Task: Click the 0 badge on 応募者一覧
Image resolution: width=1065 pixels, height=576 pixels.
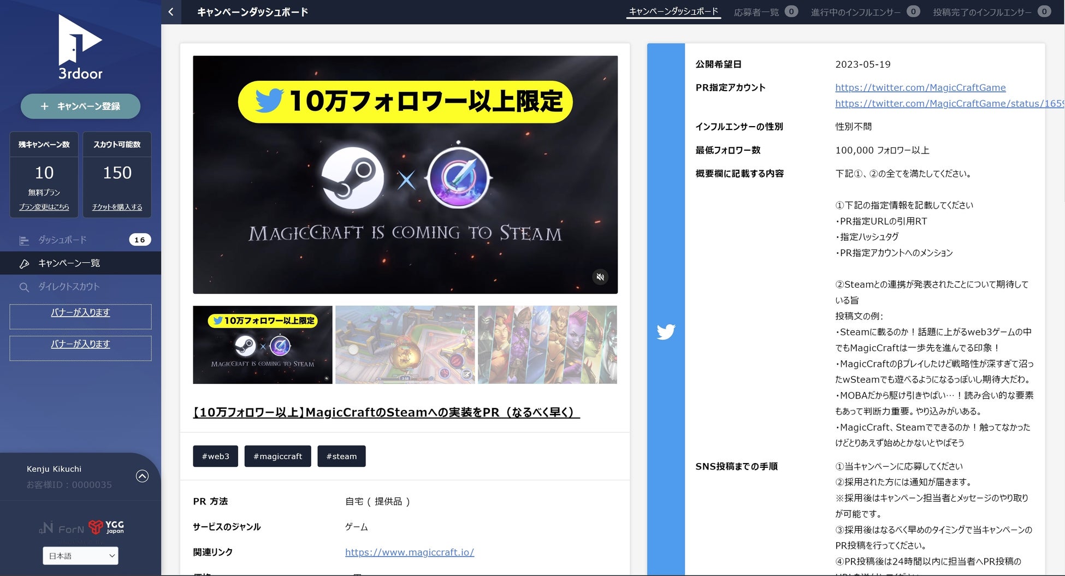Action: pyautogui.click(x=791, y=11)
